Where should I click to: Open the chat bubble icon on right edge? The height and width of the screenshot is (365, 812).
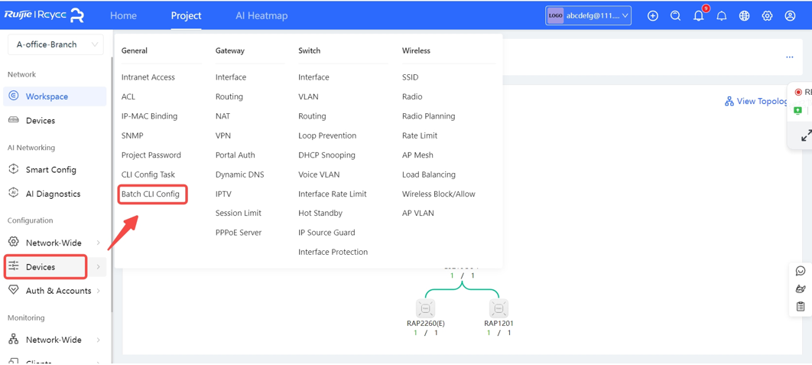pos(801,271)
